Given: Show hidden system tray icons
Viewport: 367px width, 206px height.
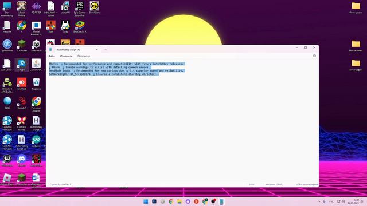Looking at the screenshot, I should [x=319, y=201].
